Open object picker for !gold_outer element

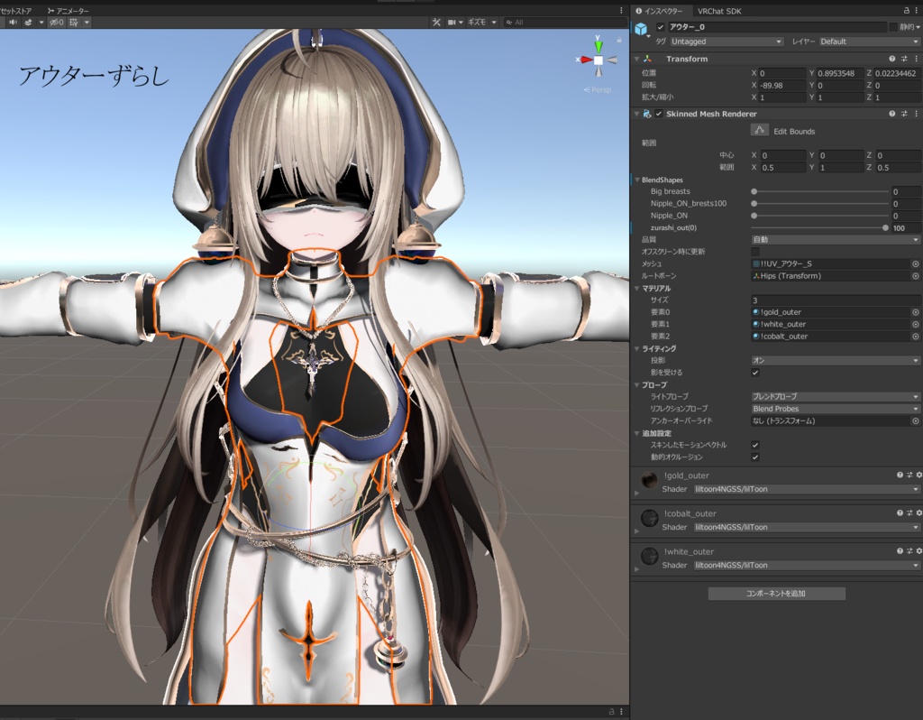point(916,312)
